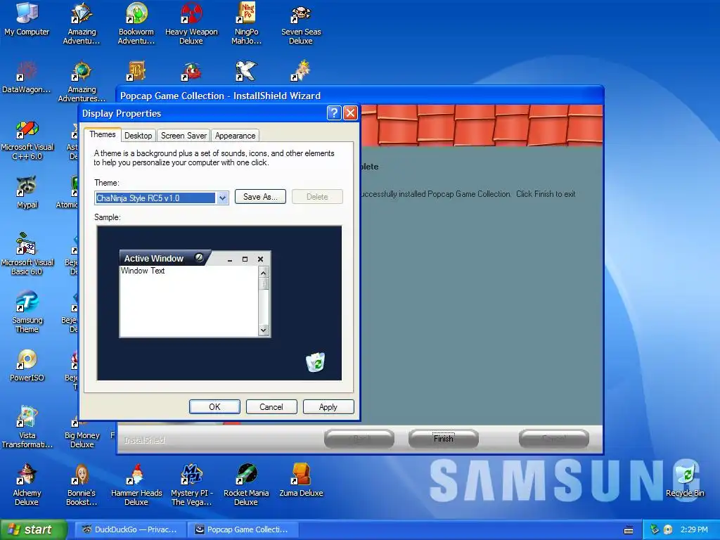Image resolution: width=720 pixels, height=540 pixels.
Task: Launch the PowerISO desktop shortcut
Action: click(27, 366)
